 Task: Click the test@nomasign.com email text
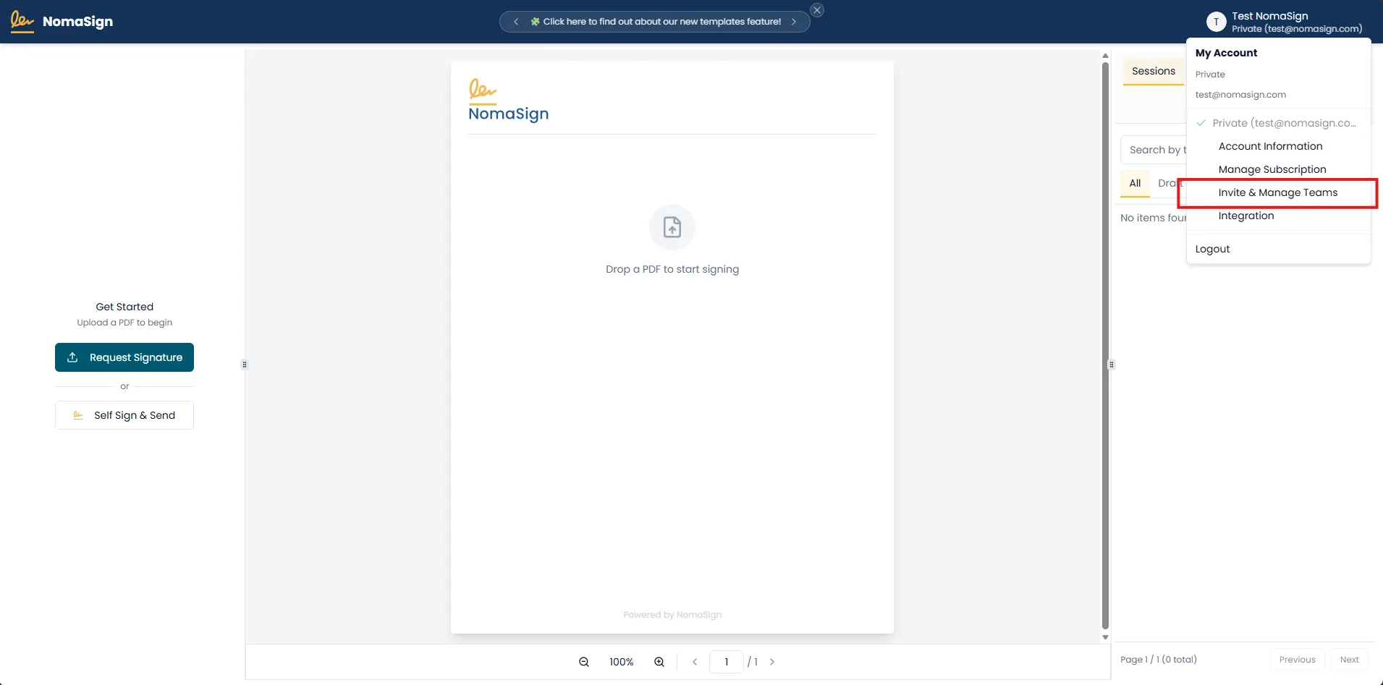[1240, 95]
